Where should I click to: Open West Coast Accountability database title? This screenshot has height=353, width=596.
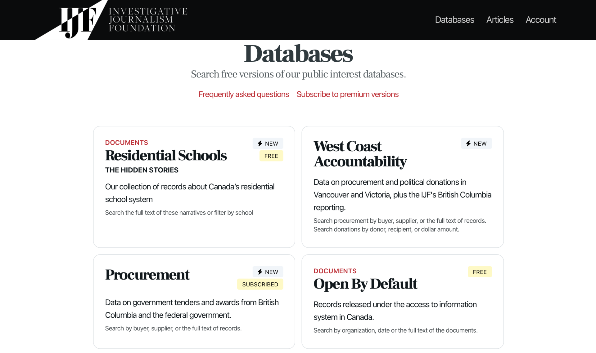coord(360,154)
